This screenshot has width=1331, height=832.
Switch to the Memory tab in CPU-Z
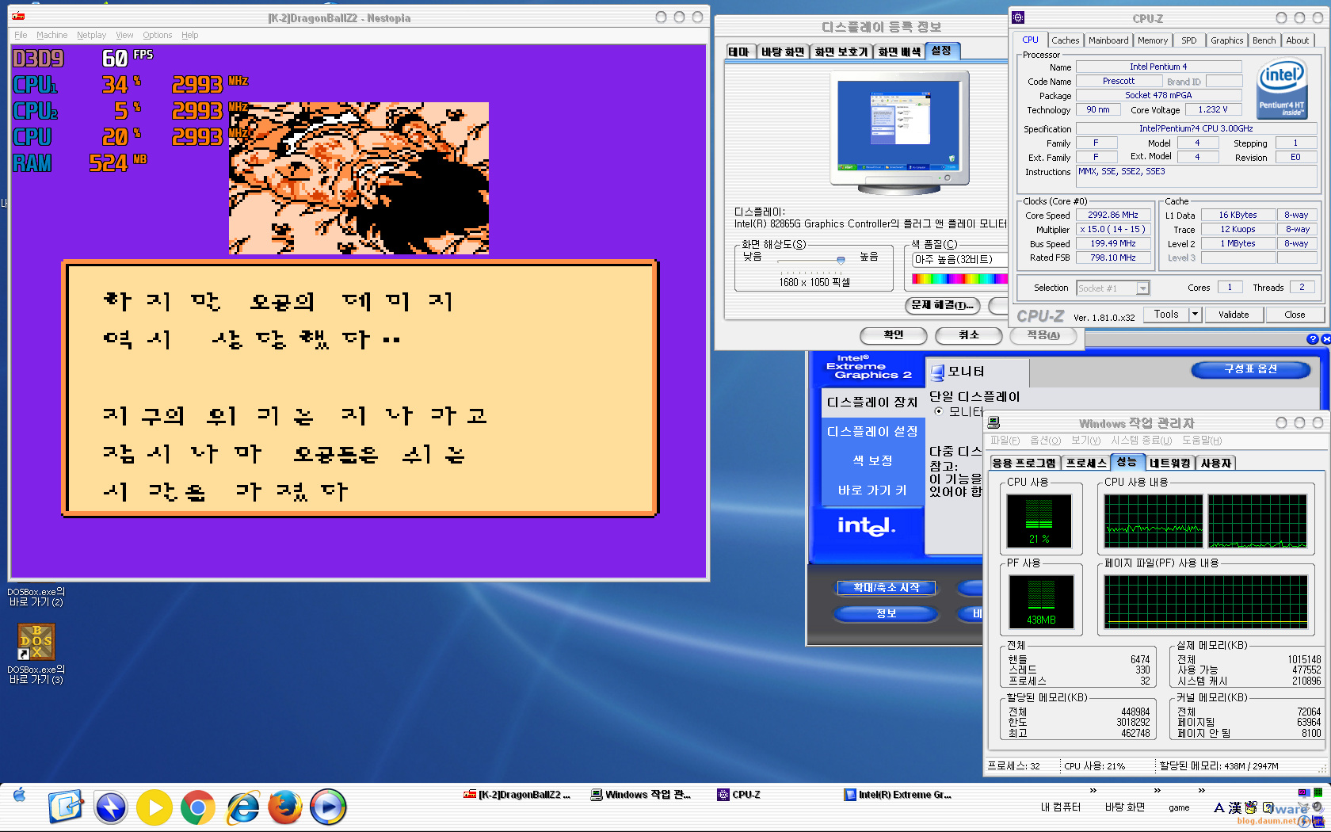(x=1153, y=40)
